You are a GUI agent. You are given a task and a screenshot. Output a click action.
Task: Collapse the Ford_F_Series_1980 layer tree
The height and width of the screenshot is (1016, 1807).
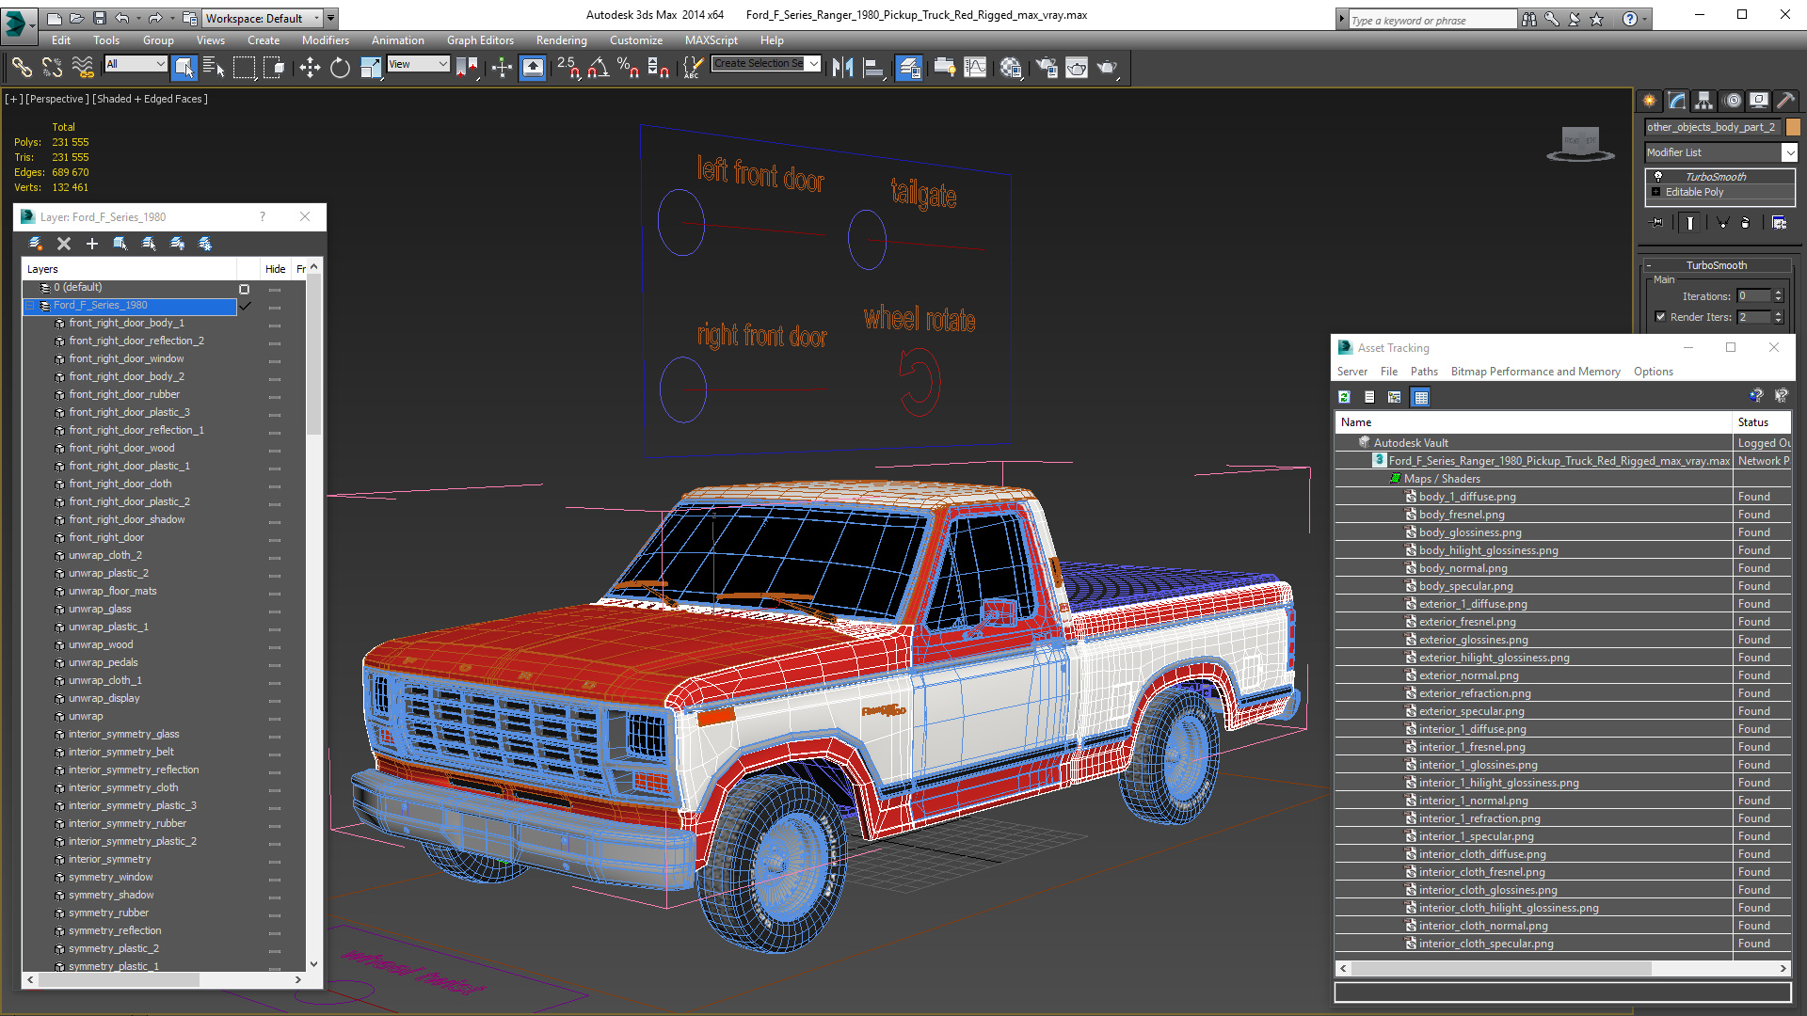point(30,306)
